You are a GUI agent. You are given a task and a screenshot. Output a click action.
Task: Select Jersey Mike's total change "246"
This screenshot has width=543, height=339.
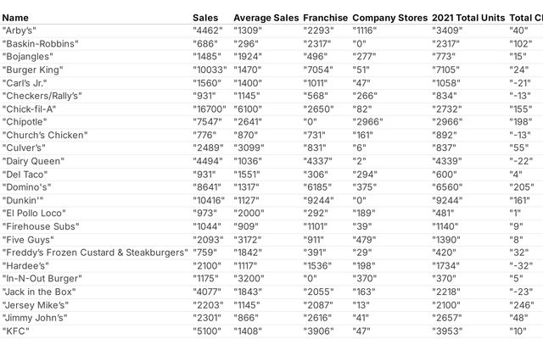pyautogui.click(x=522, y=305)
